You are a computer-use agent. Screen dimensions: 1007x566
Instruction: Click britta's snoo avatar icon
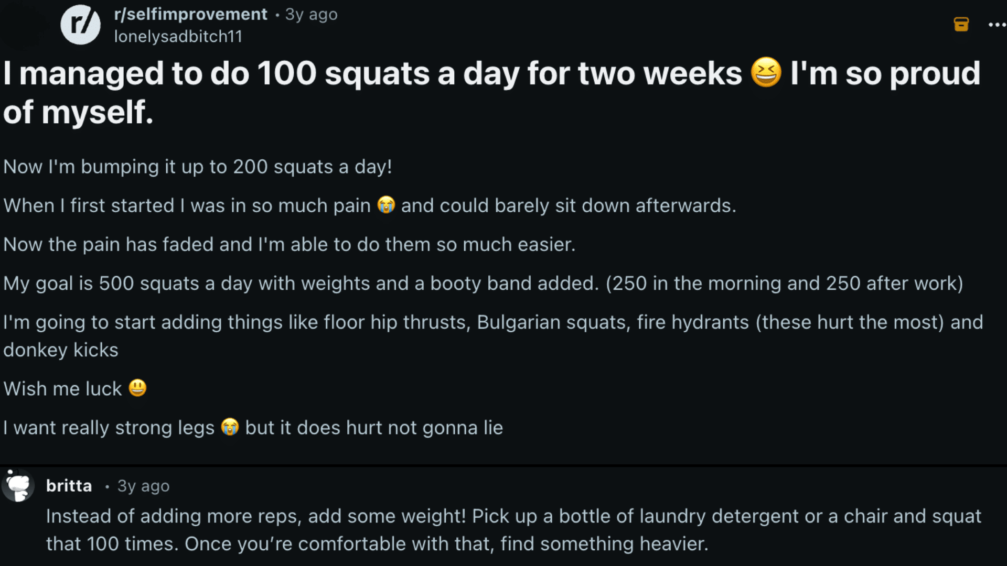pyautogui.click(x=18, y=485)
